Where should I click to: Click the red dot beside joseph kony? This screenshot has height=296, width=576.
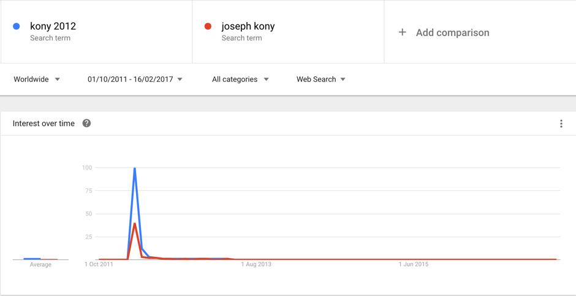point(208,26)
